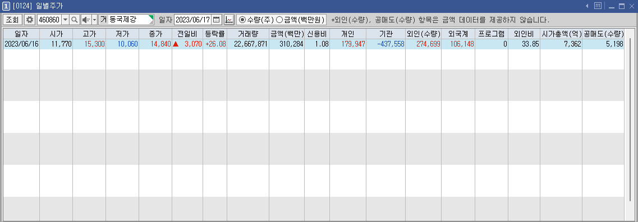Screen dimensions: 638x222
Task: Click the individual 179,947 cell
Action: point(348,44)
